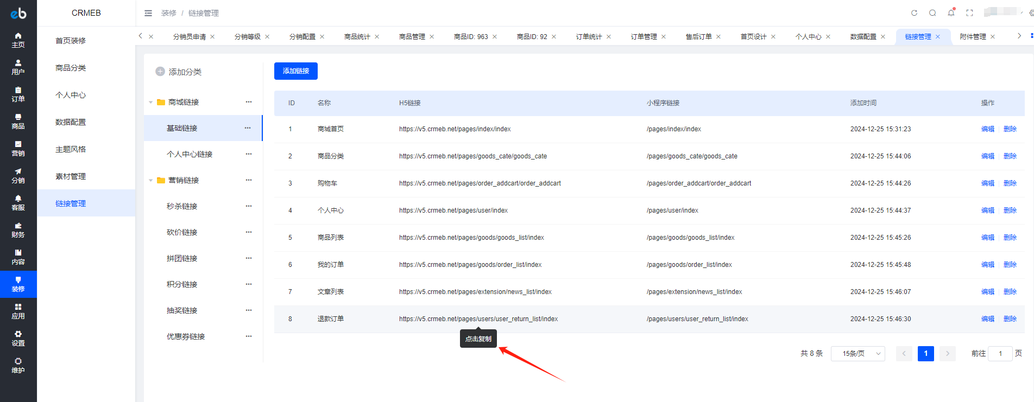Open the 装修 sidebar icon
1034x402 pixels.
(18, 284)
